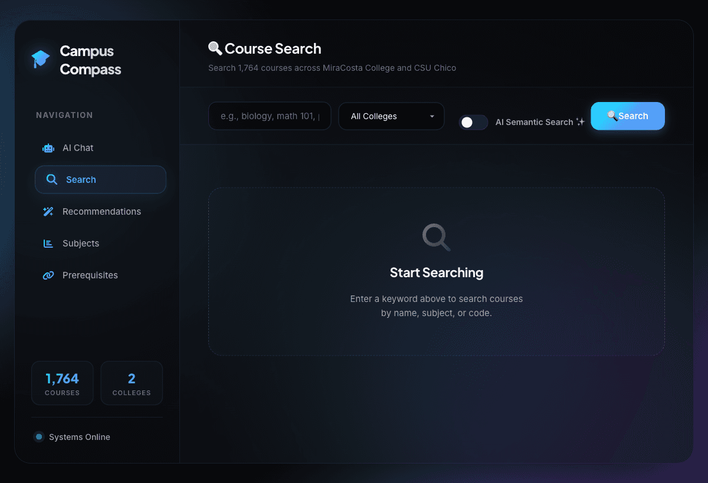
Task: Click the large magnifier above Start Searching
Action: pyautogui.click(x=437, y=237)
